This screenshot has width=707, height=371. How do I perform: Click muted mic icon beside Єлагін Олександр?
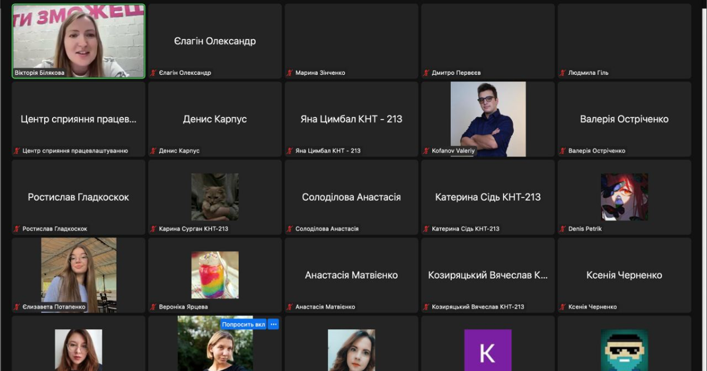coord(154,73)
